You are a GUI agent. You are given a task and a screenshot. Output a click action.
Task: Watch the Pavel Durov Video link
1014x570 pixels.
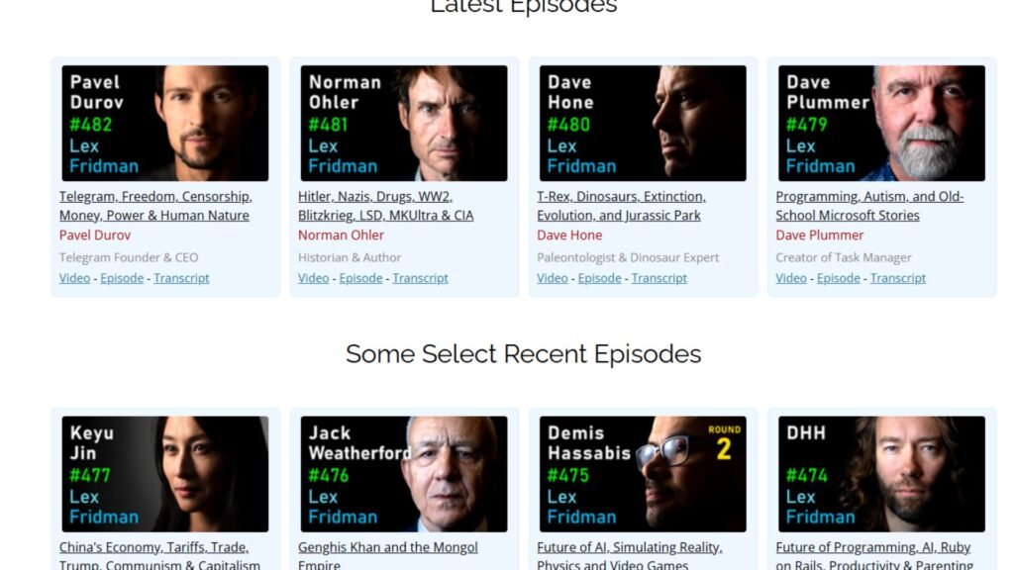(x=74, y=278)
